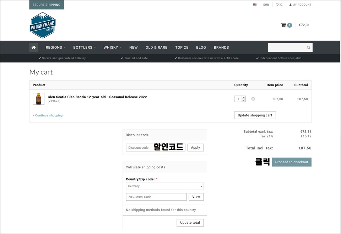
Task: Click the home icon in navigation bar
Action: tap(33, 48)
